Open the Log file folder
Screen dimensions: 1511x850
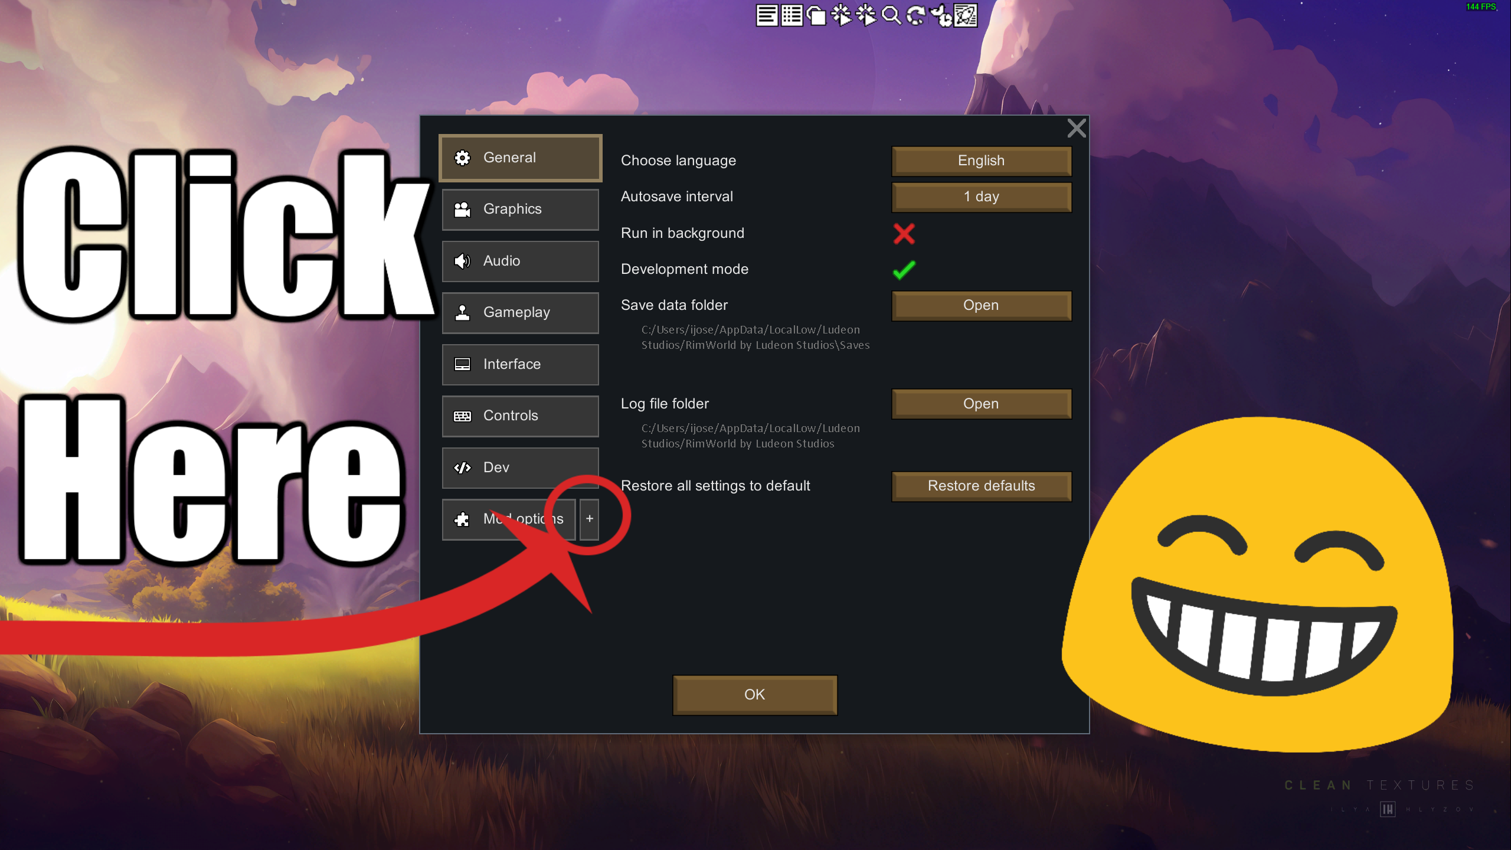(x=981, y=404)
